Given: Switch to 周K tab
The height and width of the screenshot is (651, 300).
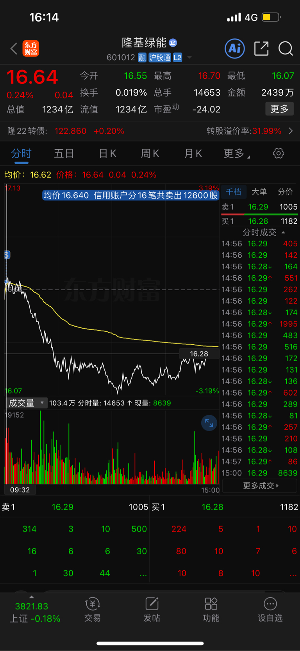Looking at the screenshot, I should point(150,154).
